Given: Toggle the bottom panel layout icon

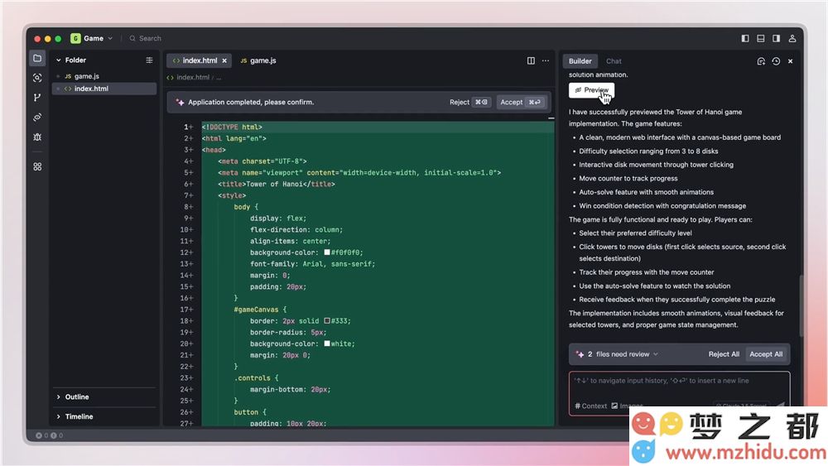Looking at the screenshot, I should click(x=760, y=39).
